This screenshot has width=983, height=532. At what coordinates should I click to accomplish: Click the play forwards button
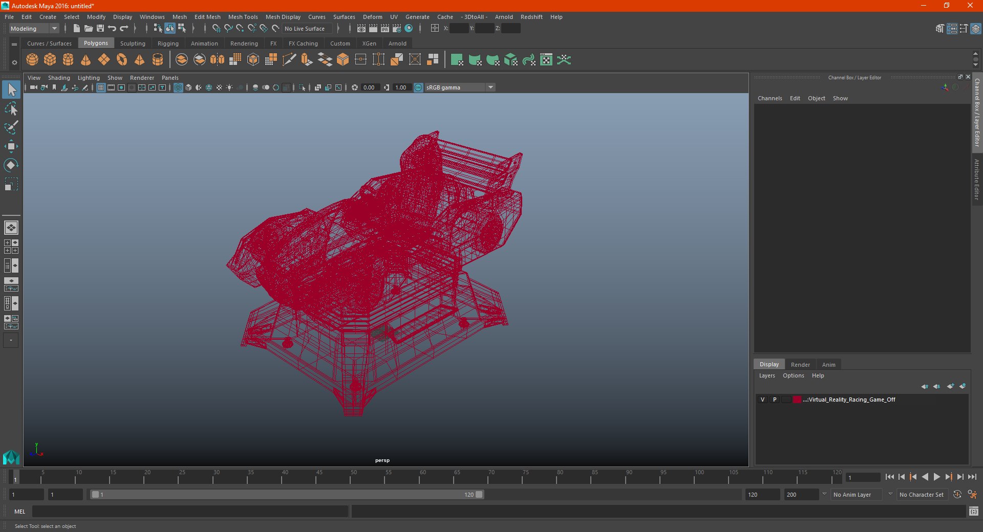(x=936, y=477)
